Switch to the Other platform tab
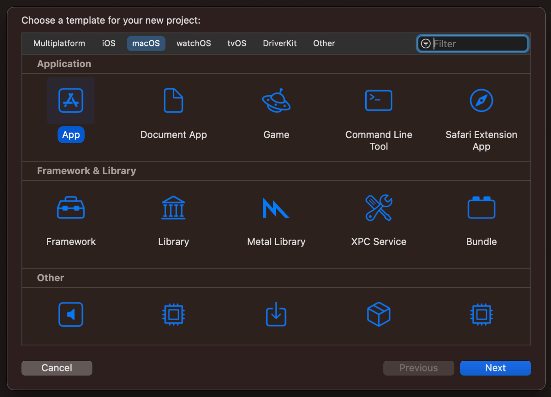This screenshot has width=551, height=397. point(324,43)
